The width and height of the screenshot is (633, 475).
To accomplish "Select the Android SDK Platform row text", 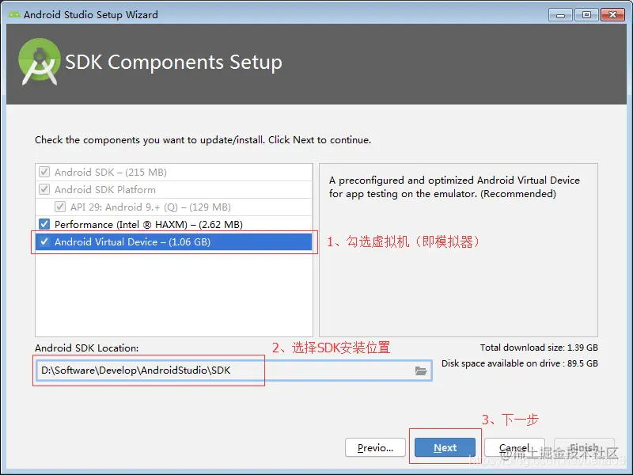I will coord(105,189).
